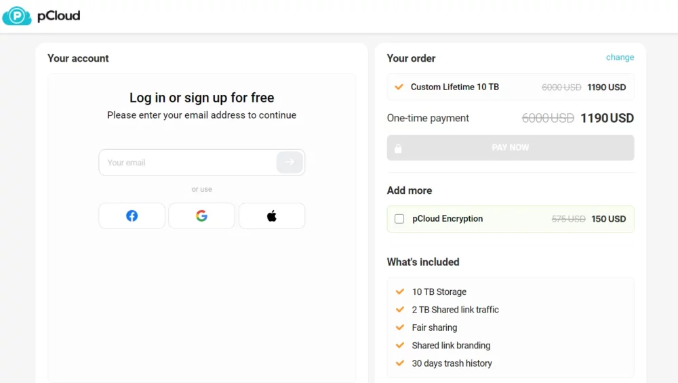Viewport: 678px width, 383px height.
Task: Click the 2 TB Shared link traffic item
Action: (x=456, y=310)
